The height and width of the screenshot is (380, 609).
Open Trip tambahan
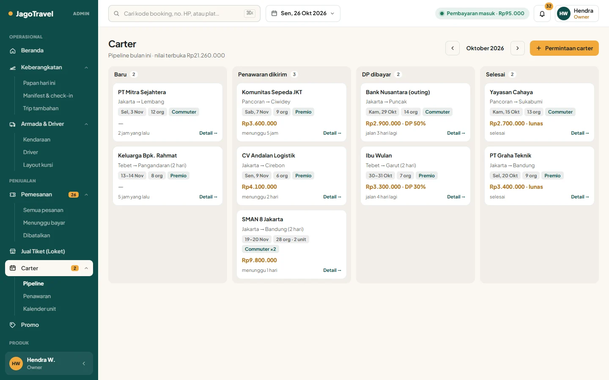41,109
